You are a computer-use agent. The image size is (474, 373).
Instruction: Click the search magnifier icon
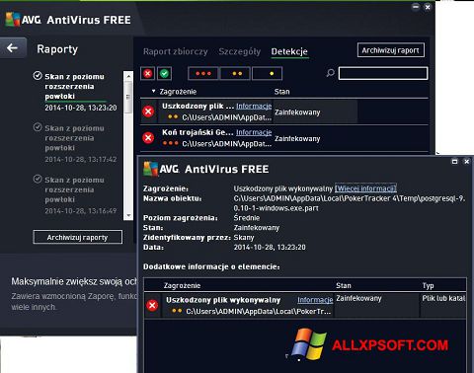click(x=330, y=73)
